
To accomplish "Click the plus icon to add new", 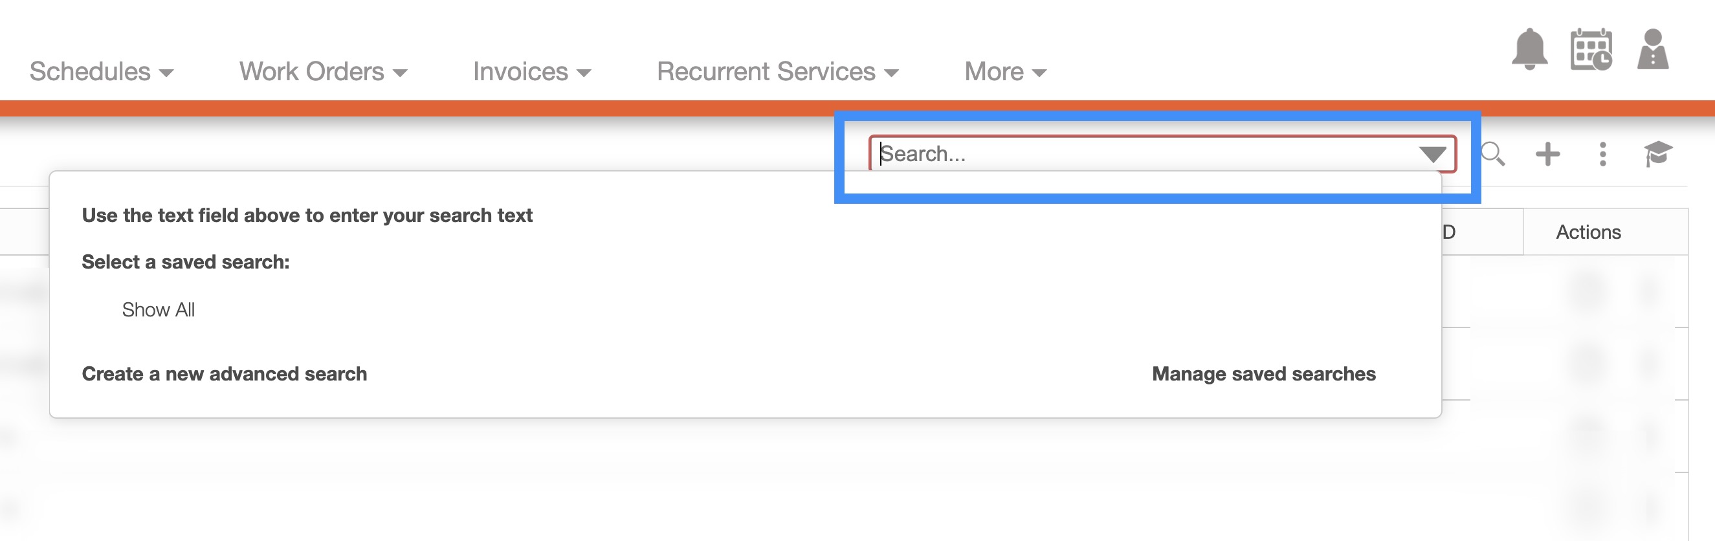I will click(1547, 155).
